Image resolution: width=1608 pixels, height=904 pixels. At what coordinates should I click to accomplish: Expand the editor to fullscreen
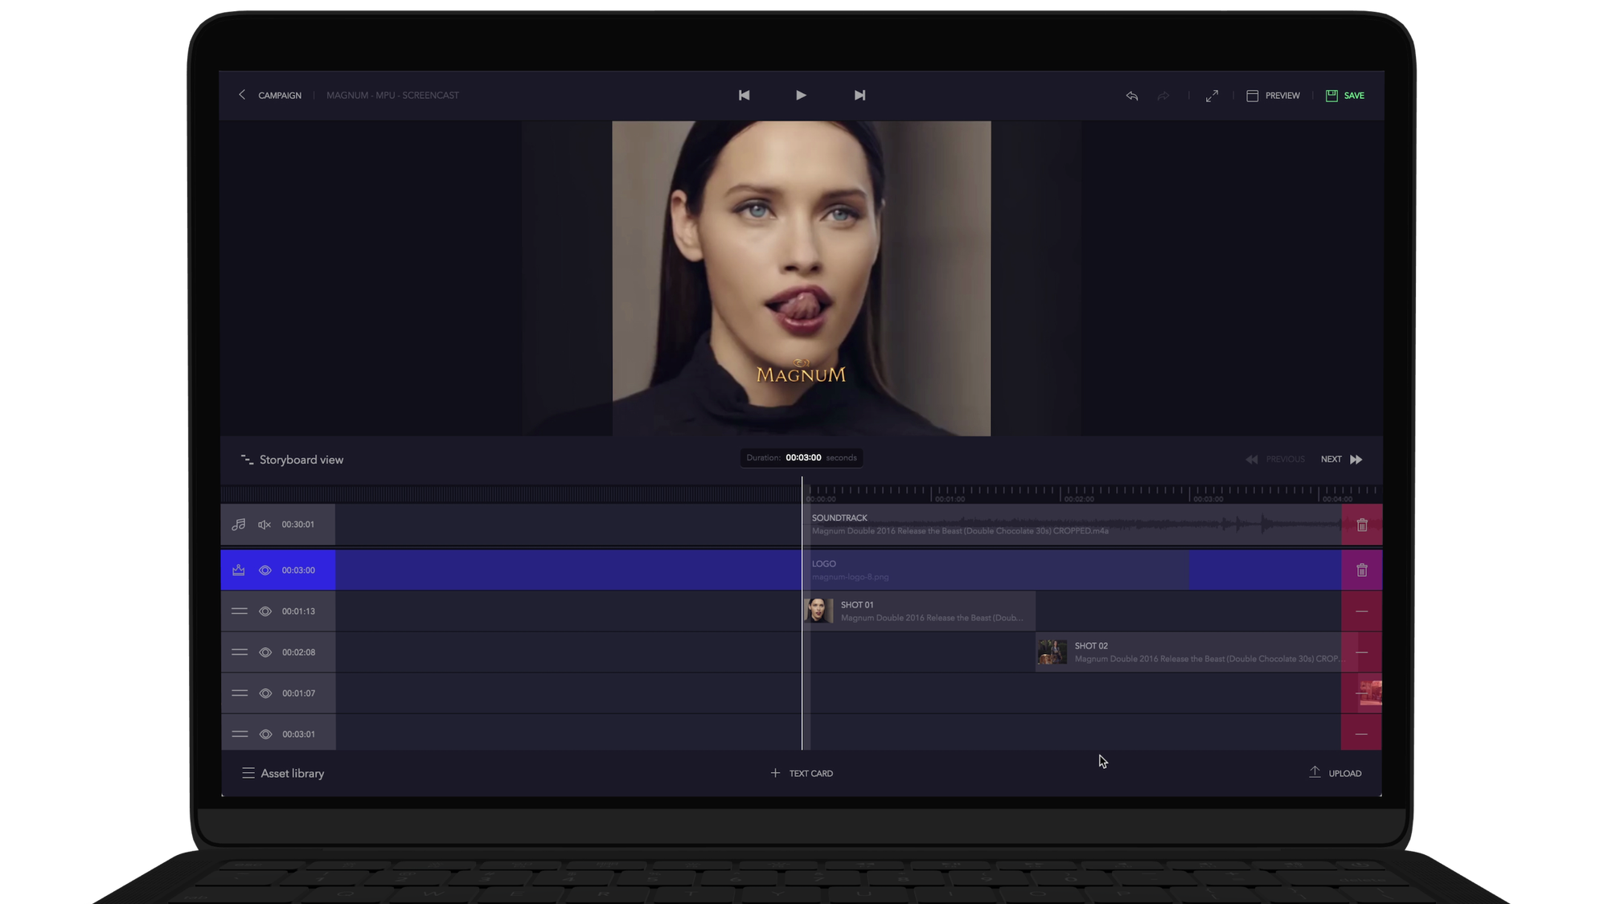tap(1212, 96)
